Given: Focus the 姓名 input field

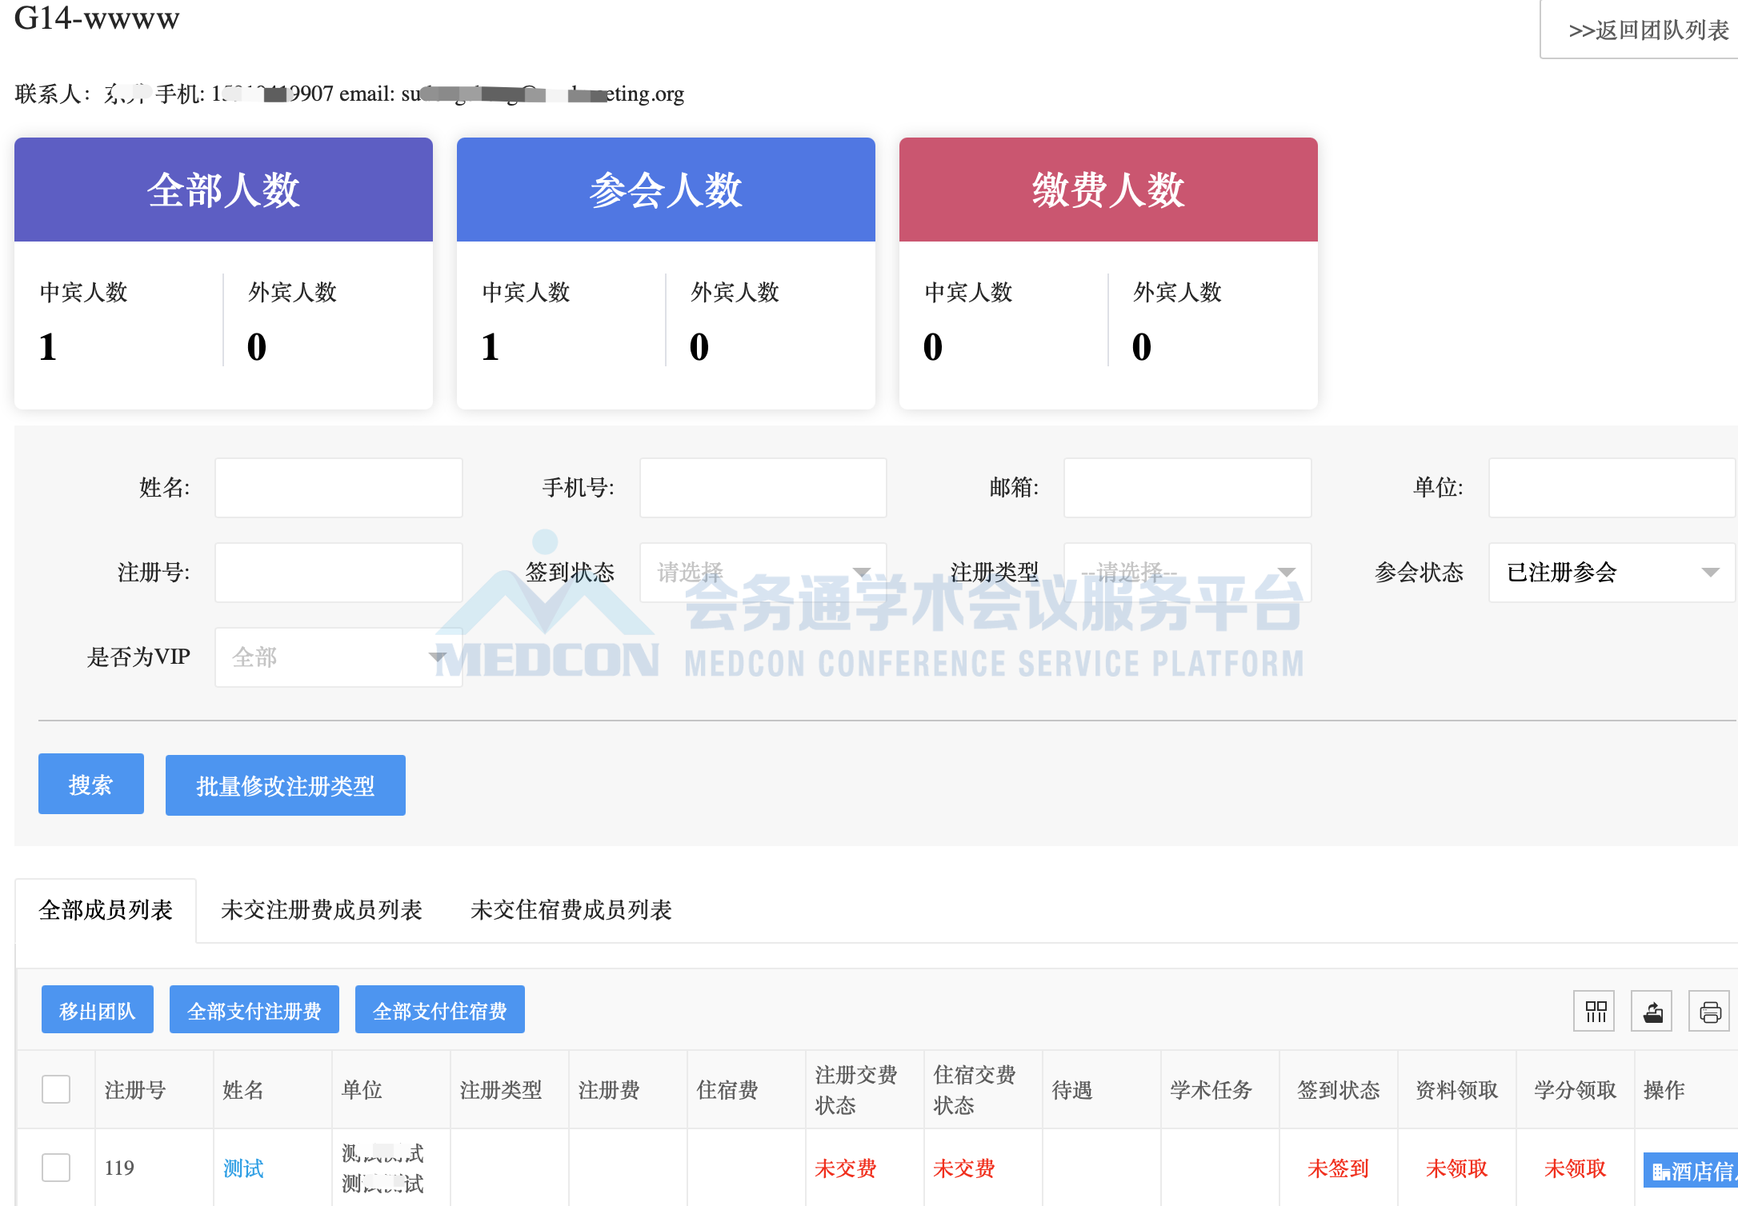Looking at the screenshot, I should click(338, 487).
